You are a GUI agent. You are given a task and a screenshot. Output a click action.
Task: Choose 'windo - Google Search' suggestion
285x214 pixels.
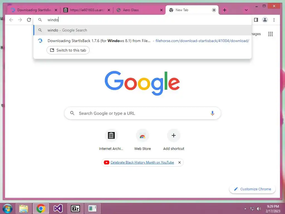(142, 30)
